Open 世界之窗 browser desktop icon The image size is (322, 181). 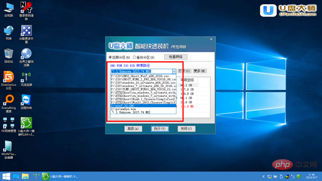pyautogui.click(x=26, y=57)
